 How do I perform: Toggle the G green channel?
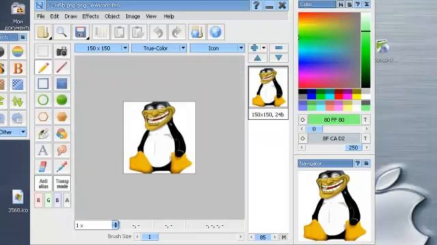coord(48,200)
